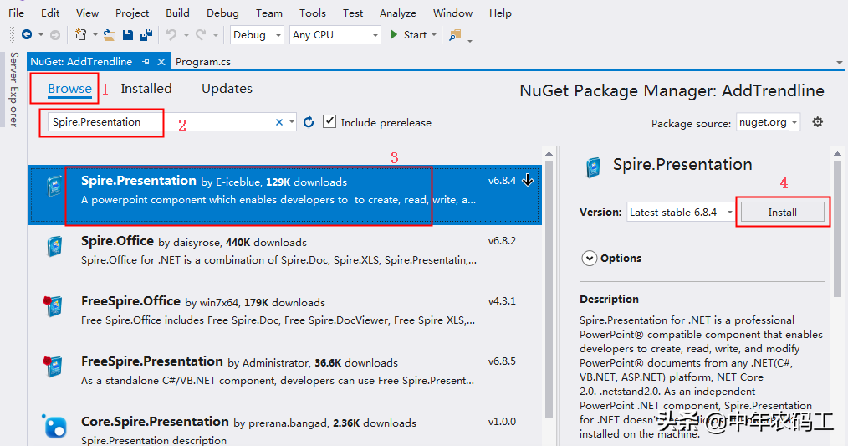The image size is (848, 446).
Task: Click the Spire.Presentation icon in the details pane
Action: point(593,168)
